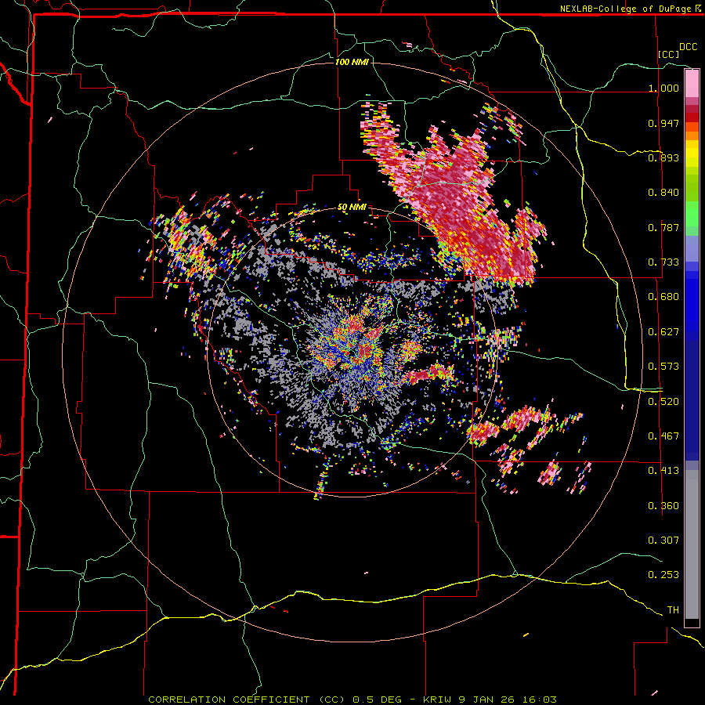This screenshot has width=705, height=705.
Task: Click the 0.680 legend value
Action: (x=663, y=297)
